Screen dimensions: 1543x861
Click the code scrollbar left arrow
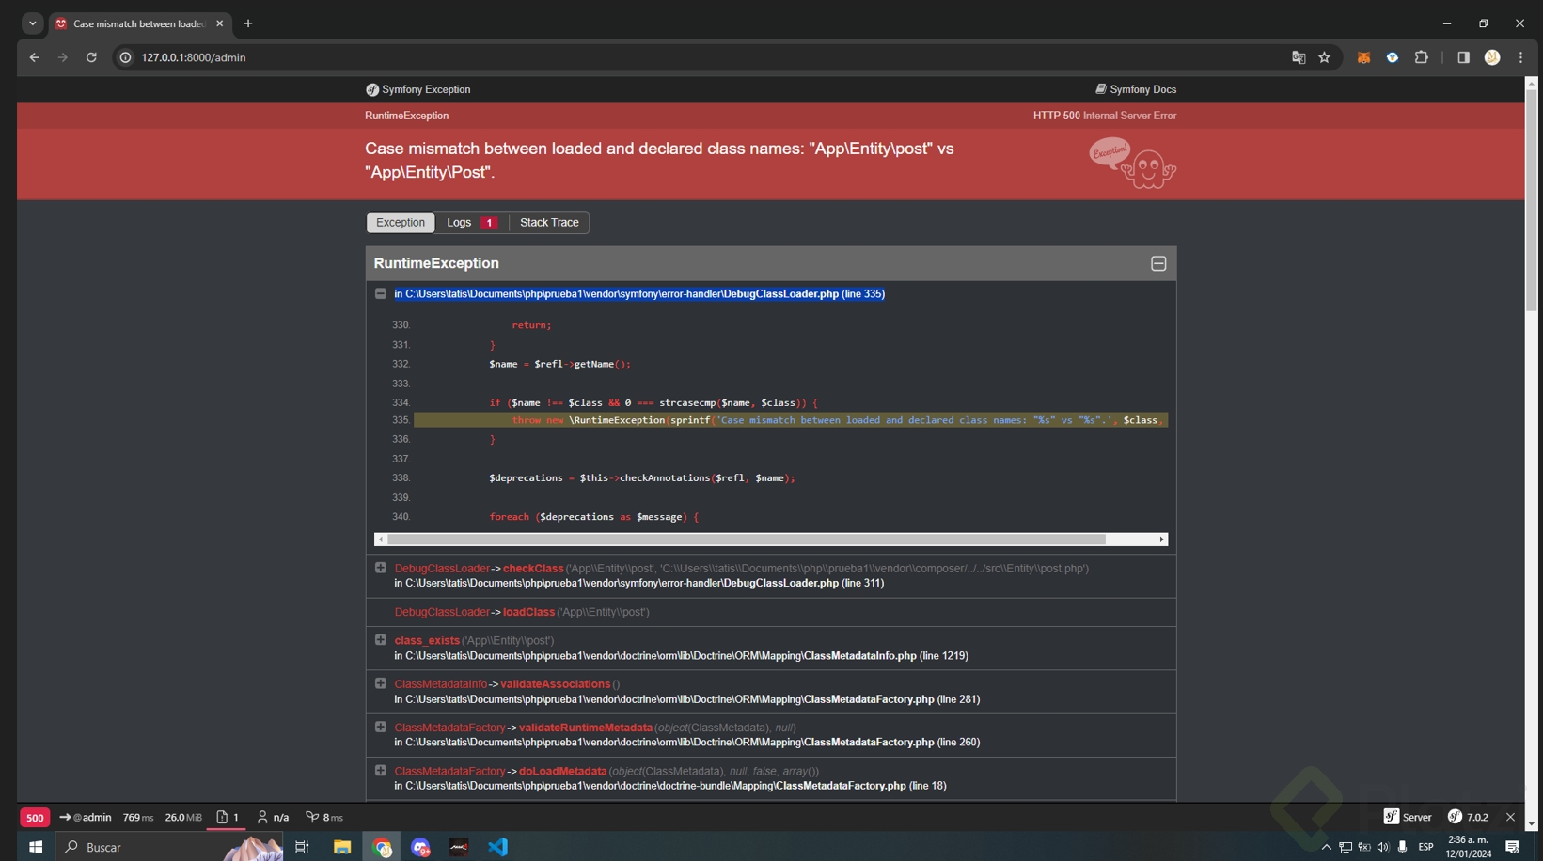point(380,540)
